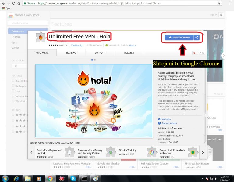Click the description panel scrollbar
The height and width of the screenshot is (182, 234).
click(x=205, y=91)
